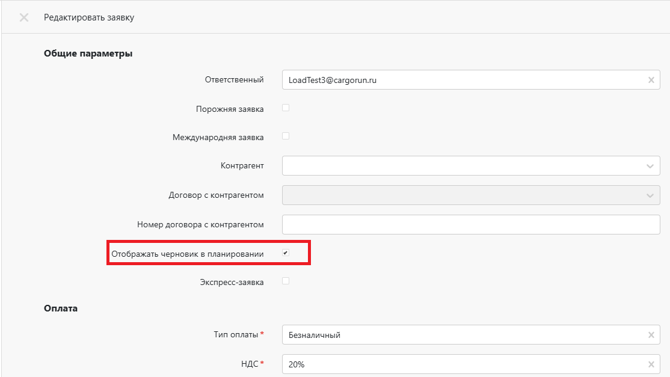Enable the Международная заявка checkbox
The height and width of the screenshot is (377, 670).
pyautogui.click(x=286, y=136)
